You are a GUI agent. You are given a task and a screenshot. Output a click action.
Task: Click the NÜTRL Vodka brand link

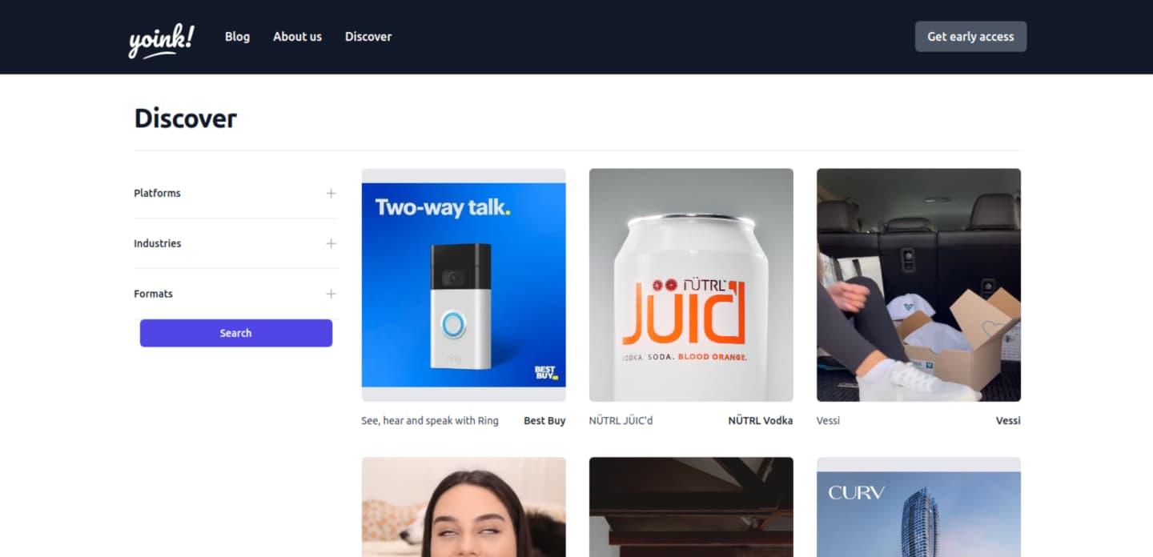(x=760, y=421)
